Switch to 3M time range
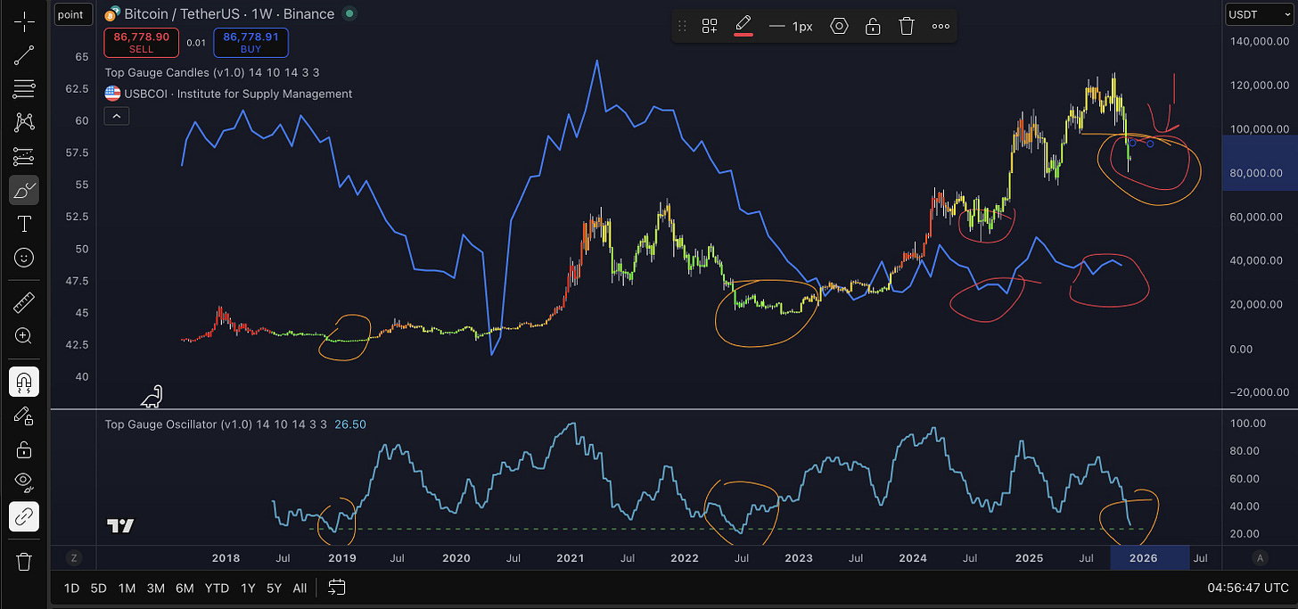This screenshot has height=609, width=1298. click(155, 588)
